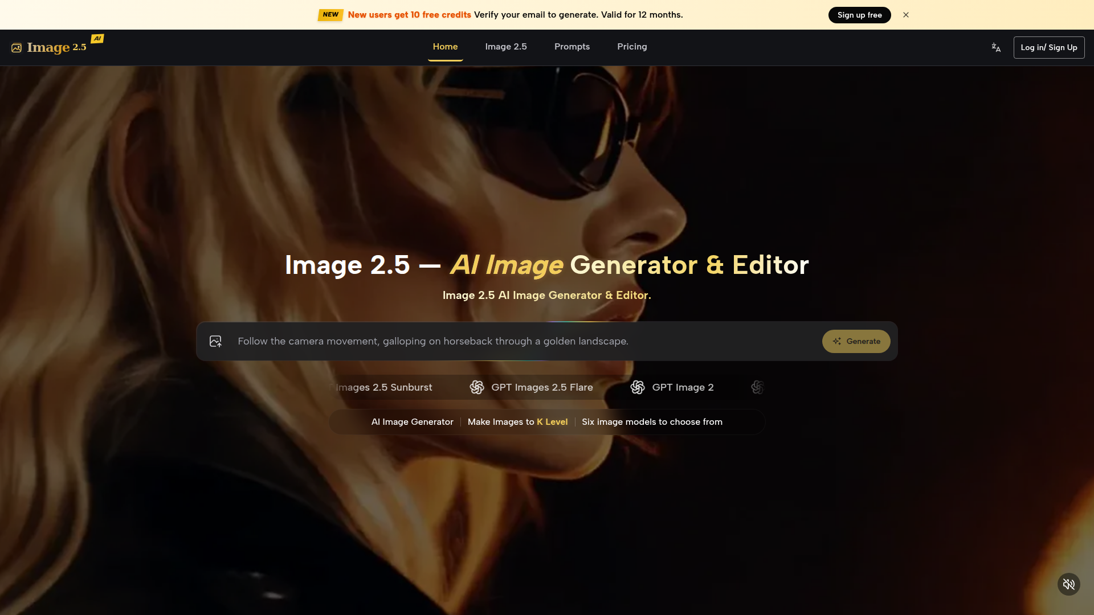
Task: Click 'New users get 10 free credits' text
Action: (409, 15)
